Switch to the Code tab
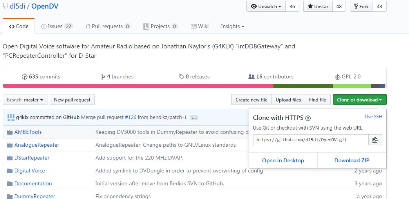Viewport: 409px width, 199px height. [x=19, y=26]
